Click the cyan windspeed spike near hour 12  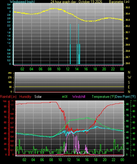pyautogui.click(x=70, y=44)
